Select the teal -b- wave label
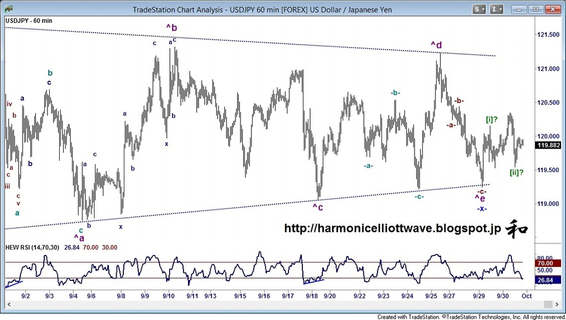566x320 pixels. (x=395, y=93)
